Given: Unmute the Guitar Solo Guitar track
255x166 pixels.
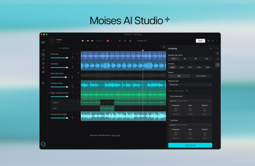Looking at the screenshot, I should pyautogui.click(x=78, y=73).
